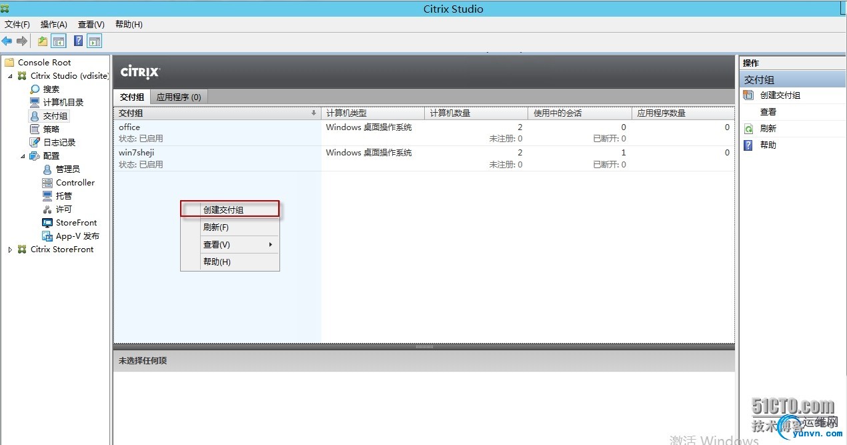Open the 查看(V) menu in the menu bar

pyautogui.click(x=91, y=25)
